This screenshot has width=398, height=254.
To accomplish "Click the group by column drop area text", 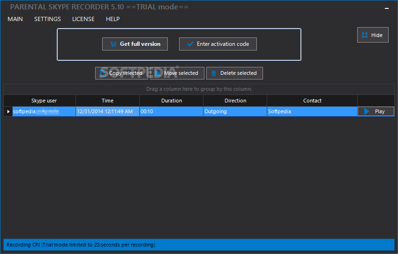I will (x=199, y=89).
